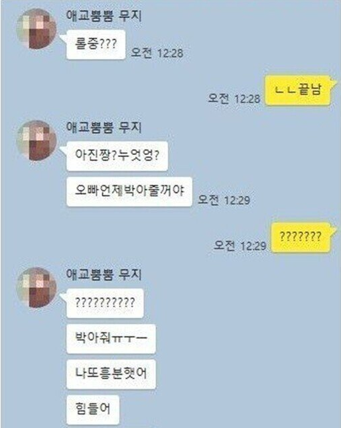Click the 아진짱?누엇엉? message bubble
Image resolution: width=341 pixels, height=428 pixels.
tap(117, 156)
